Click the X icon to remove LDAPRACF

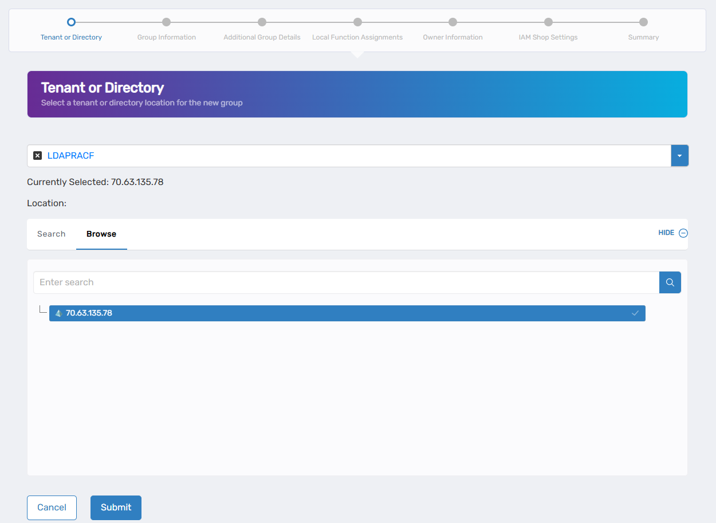click(x=37, y=155)
